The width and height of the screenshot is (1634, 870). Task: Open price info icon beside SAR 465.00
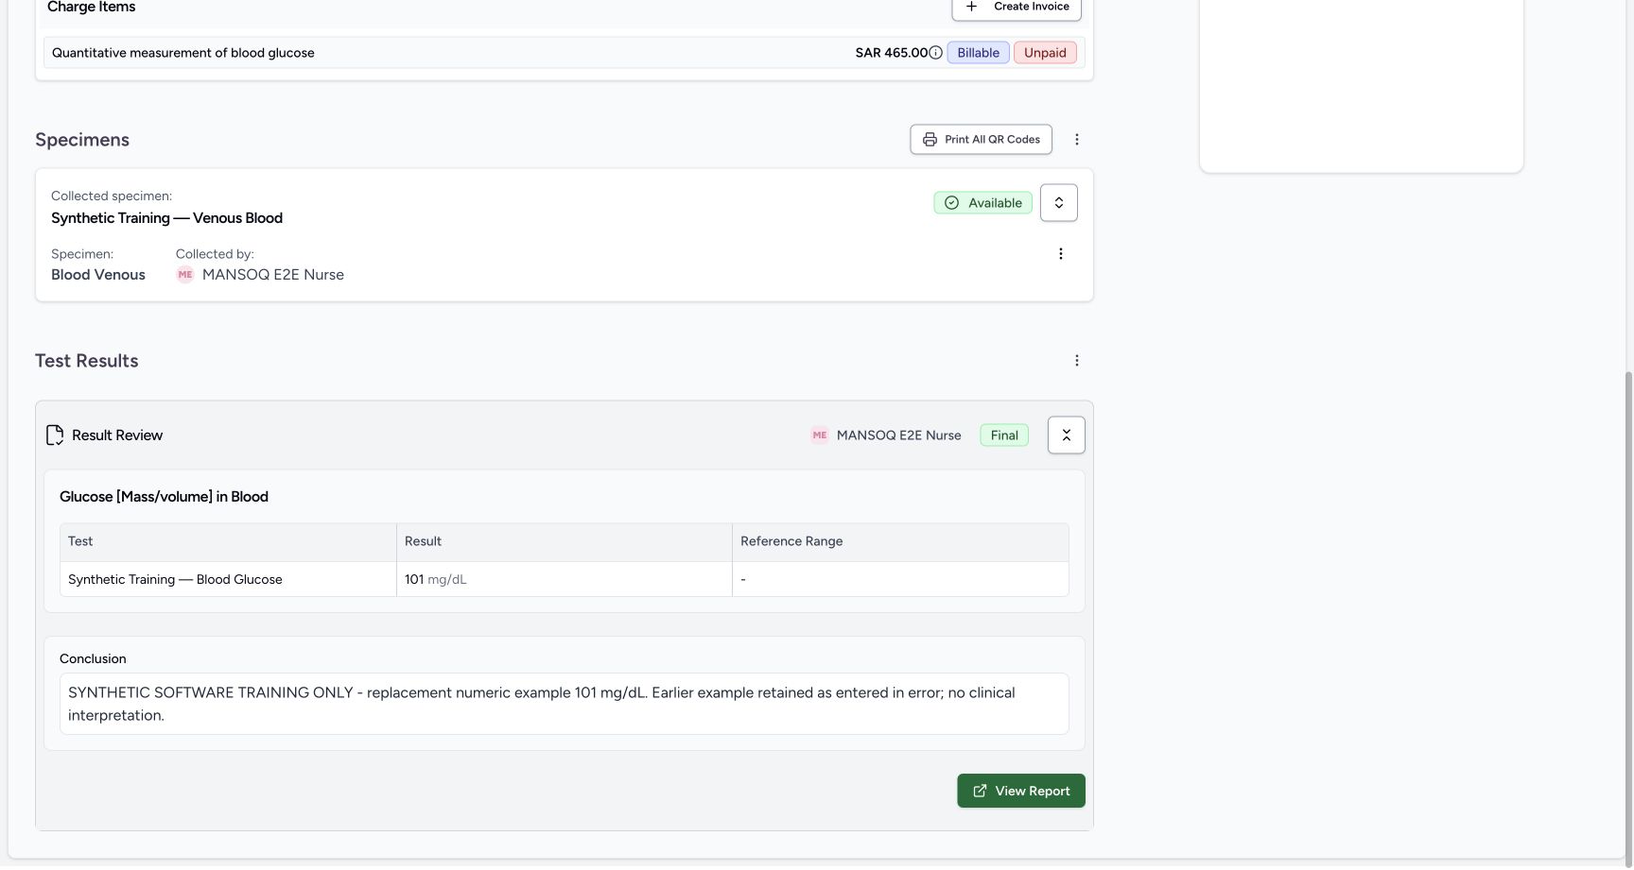(x=935, y=53)
